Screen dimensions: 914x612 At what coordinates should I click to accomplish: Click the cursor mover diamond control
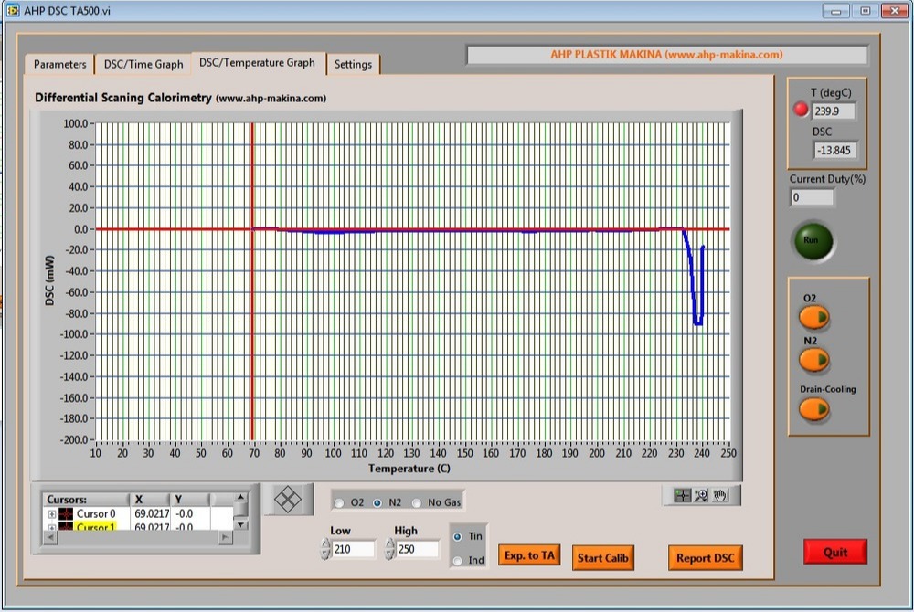pyautogui.click(x=288, y=499)
